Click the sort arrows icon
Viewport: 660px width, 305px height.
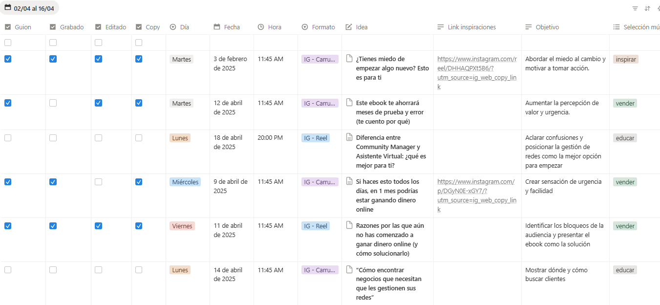click(x=647, y=8)
